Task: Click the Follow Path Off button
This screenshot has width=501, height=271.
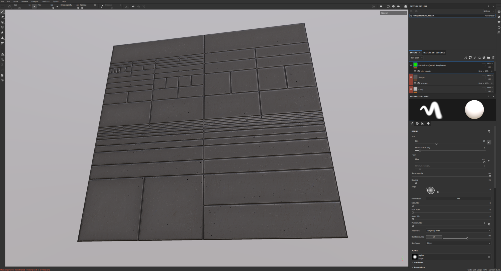Action: 458,199
